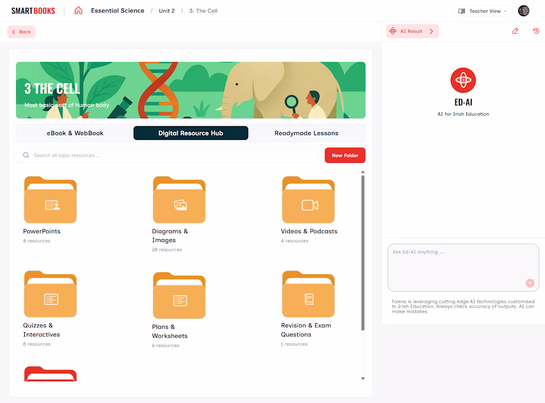545x403 pixels.
Task: Click the PowerPoints folder label
Action: 42,231
